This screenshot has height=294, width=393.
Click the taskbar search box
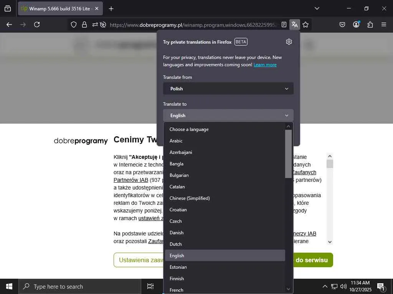(x=80, y=286)
